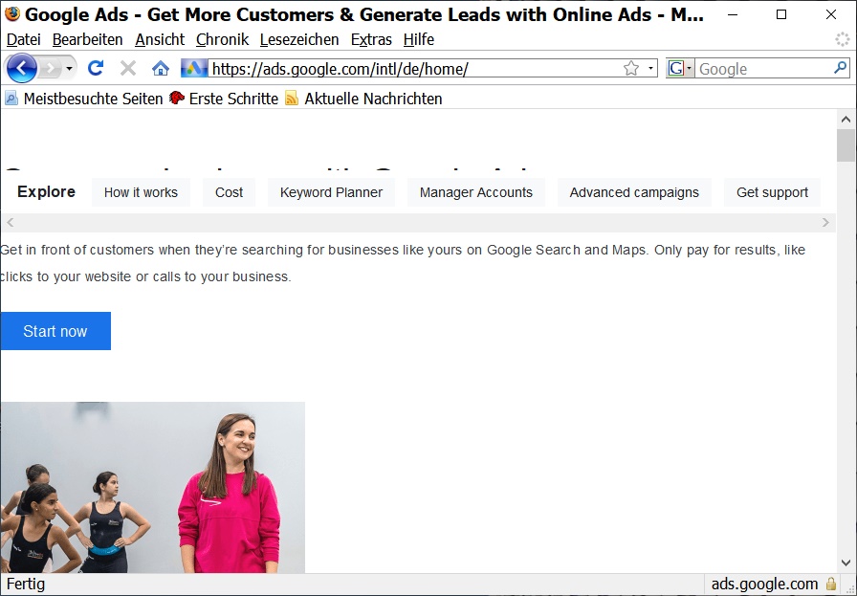
Task: Click the browser back arrow button
Action: coord(21,68)
